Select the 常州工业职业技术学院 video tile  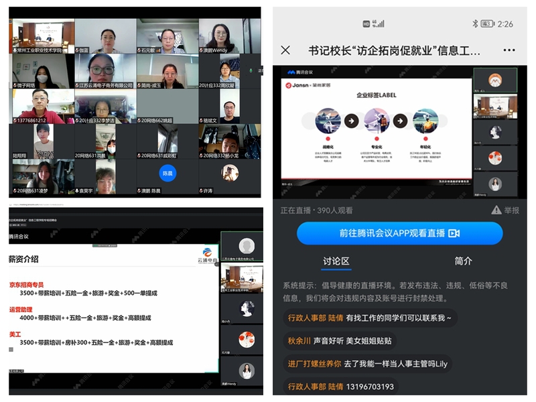(42, 36)
